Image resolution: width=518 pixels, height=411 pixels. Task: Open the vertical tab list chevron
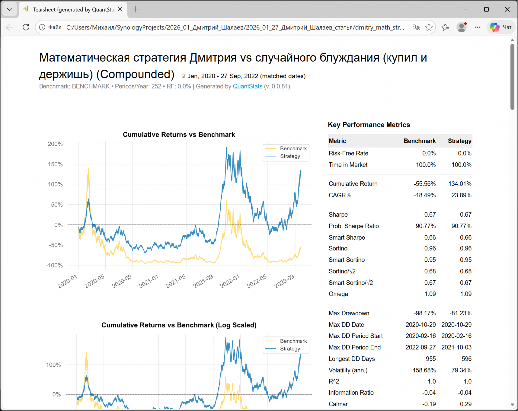tap(9, 9)
